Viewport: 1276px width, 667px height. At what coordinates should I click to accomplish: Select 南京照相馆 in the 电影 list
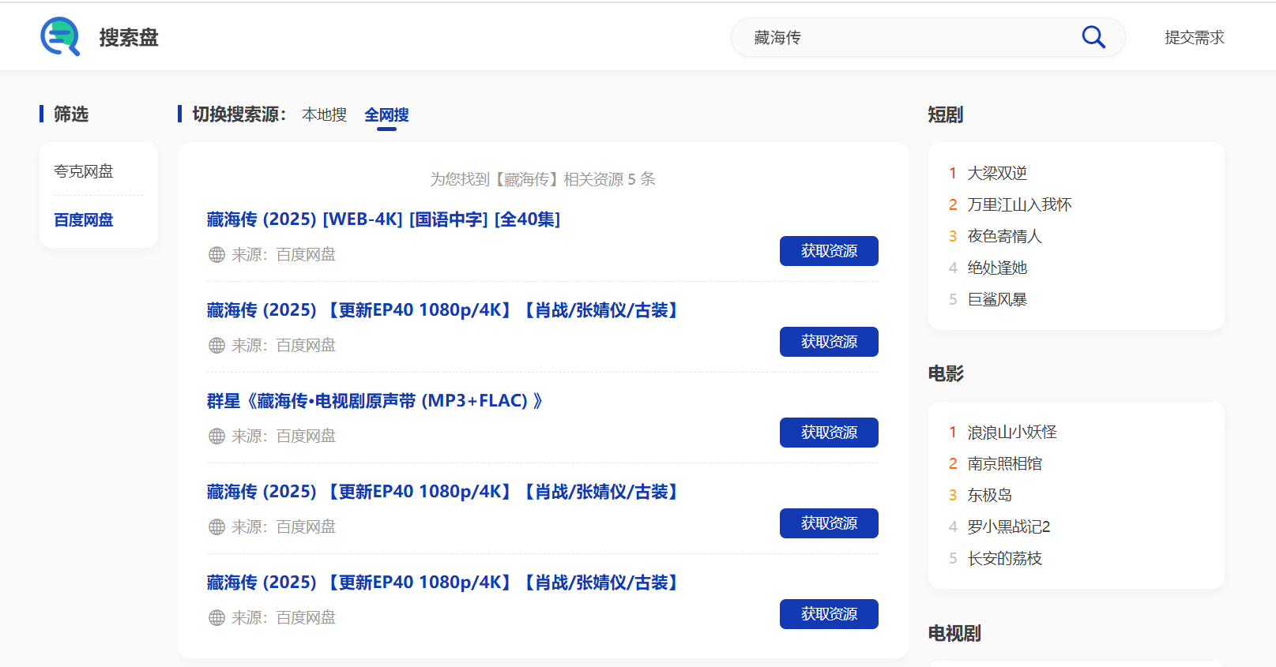1004,463
